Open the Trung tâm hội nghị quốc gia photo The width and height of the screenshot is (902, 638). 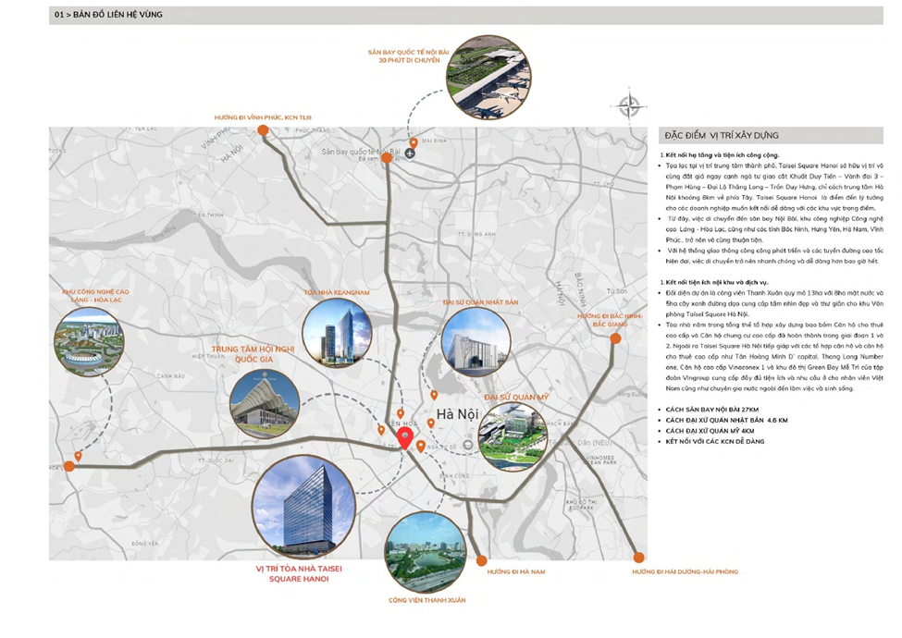[264, 403]
